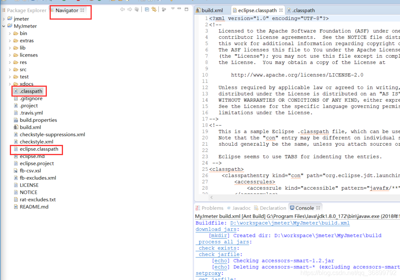This screenshot has height=280, width=400.
Task: Select the .travis.yml file
Action: 31,113
